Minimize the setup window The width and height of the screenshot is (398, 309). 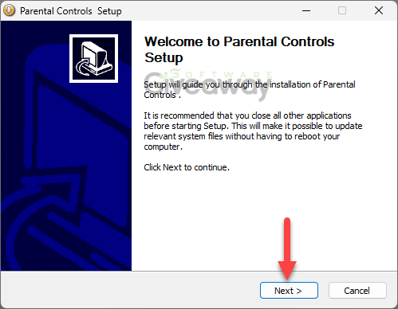[306, 10]
